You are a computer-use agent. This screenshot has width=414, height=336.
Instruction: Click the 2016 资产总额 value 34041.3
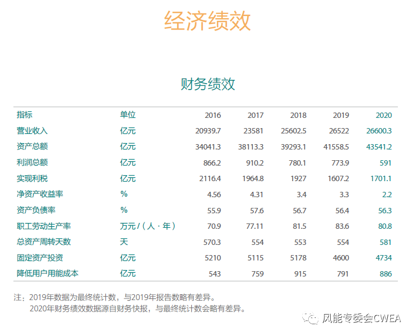click(208, 147)
